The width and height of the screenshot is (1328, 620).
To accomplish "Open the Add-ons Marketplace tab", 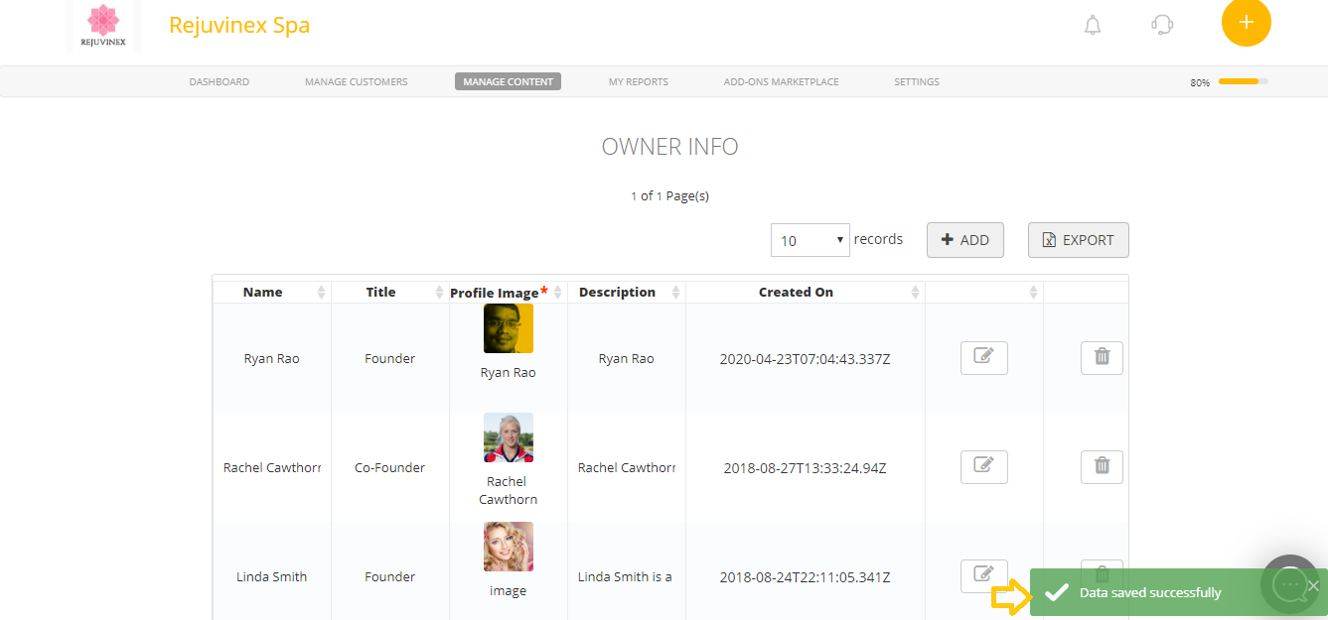I will point(782,81).
